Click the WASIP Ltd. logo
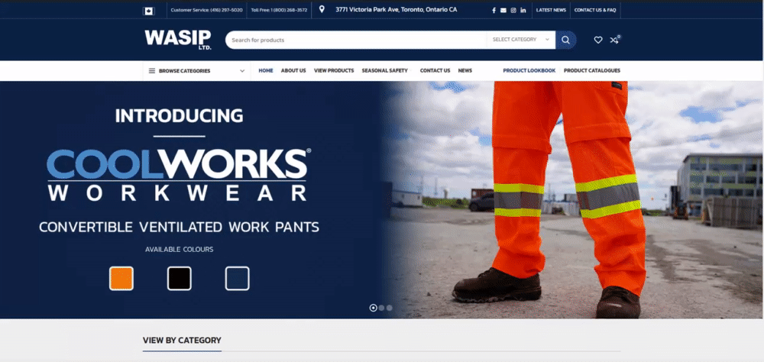764x362 pixels. [x=178, y=40]
